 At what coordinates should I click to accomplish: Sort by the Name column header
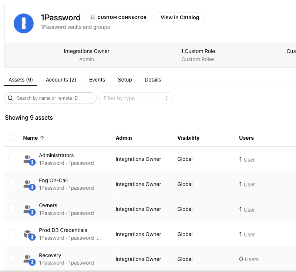tap(30, 138)
